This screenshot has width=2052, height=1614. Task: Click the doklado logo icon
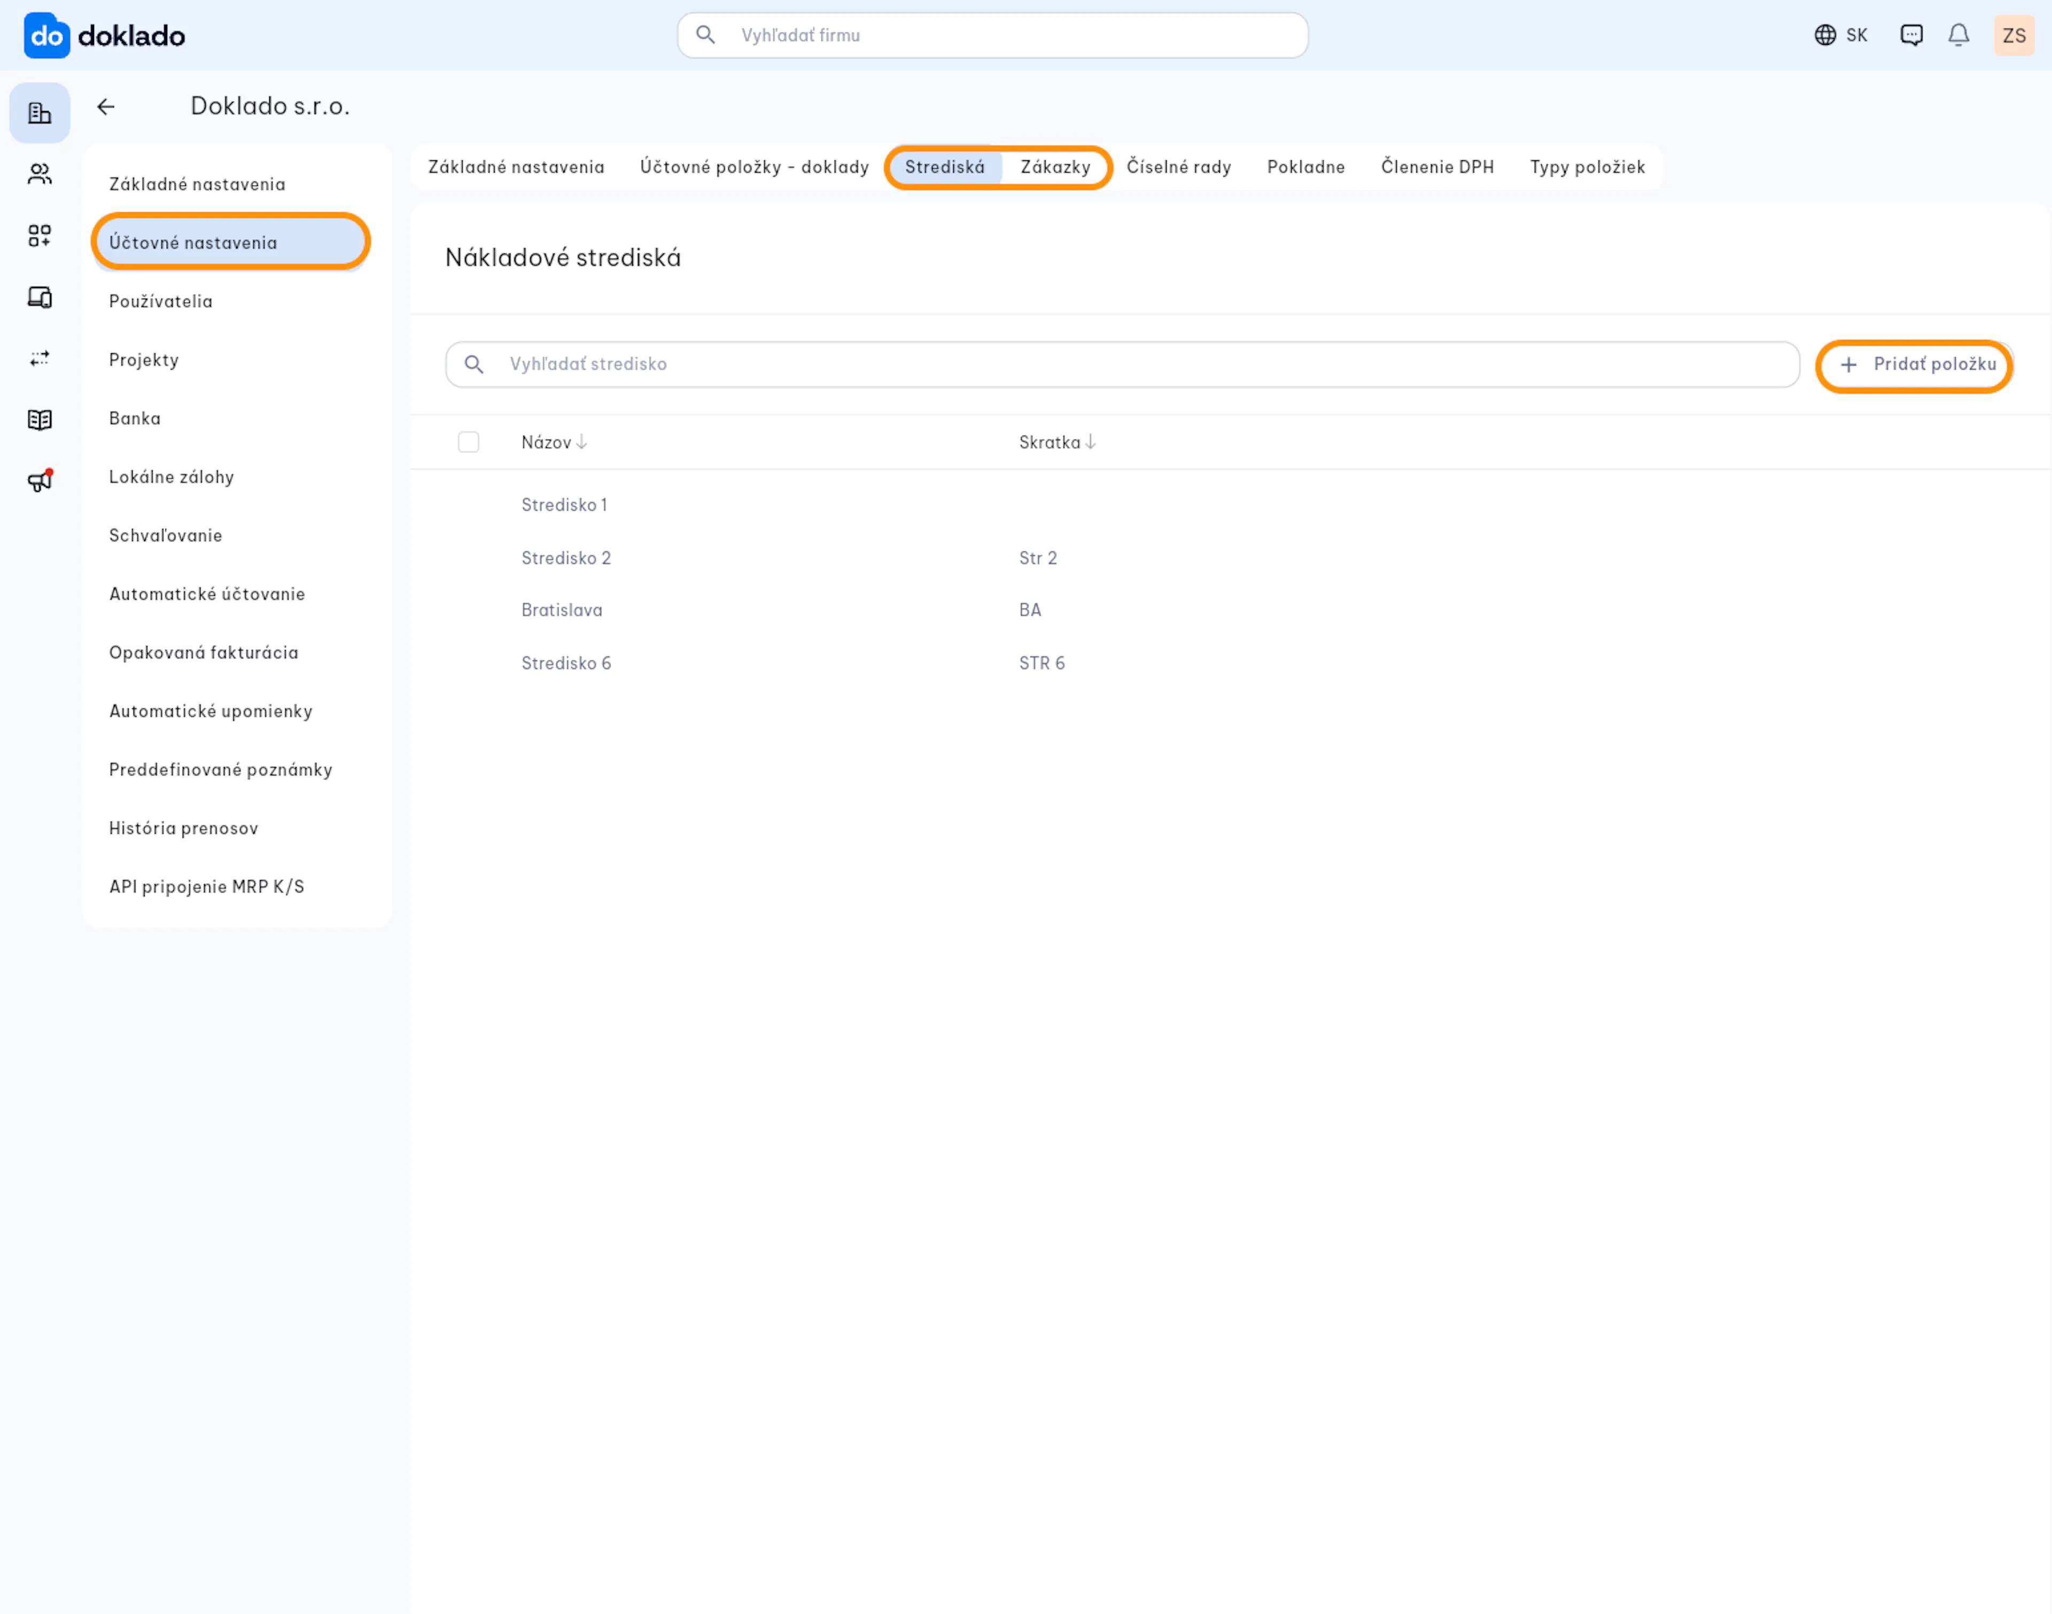coord(46,36)
